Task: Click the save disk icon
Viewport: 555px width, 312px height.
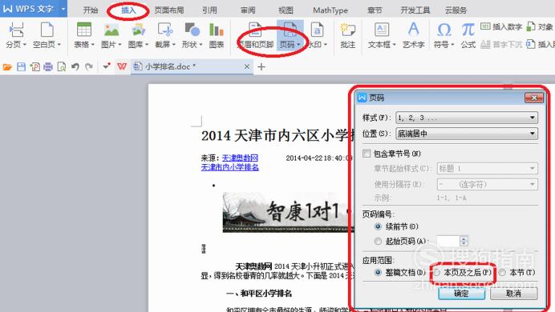Action: point(21,66)
